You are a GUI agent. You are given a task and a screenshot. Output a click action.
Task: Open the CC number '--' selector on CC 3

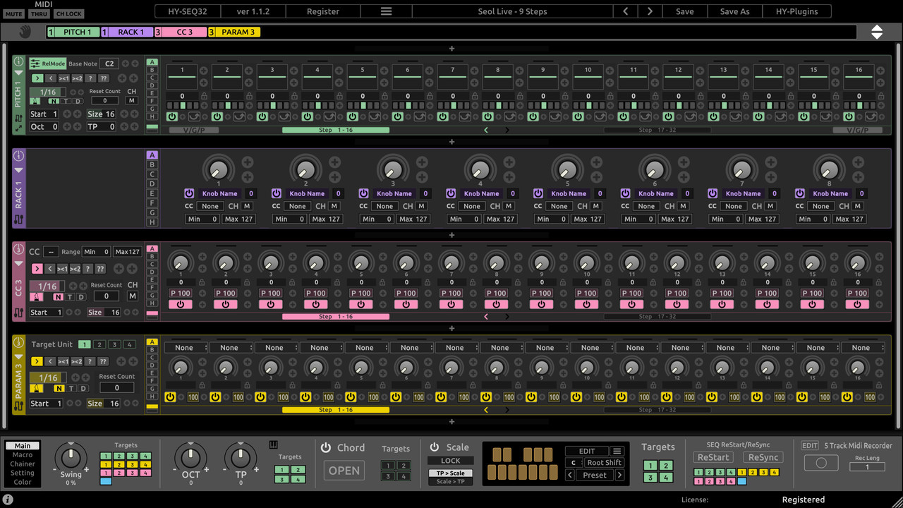(x=51, y=252)
